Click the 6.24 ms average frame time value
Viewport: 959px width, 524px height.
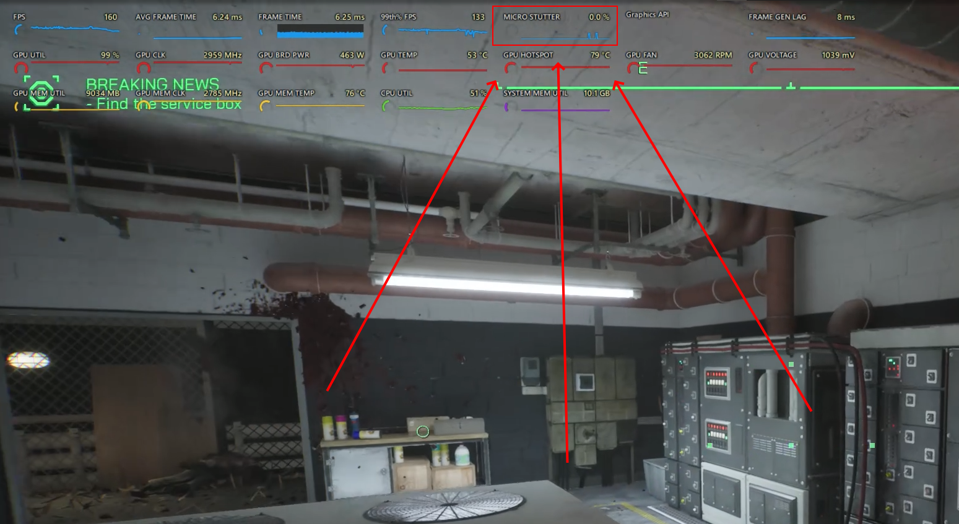[227, 17]
